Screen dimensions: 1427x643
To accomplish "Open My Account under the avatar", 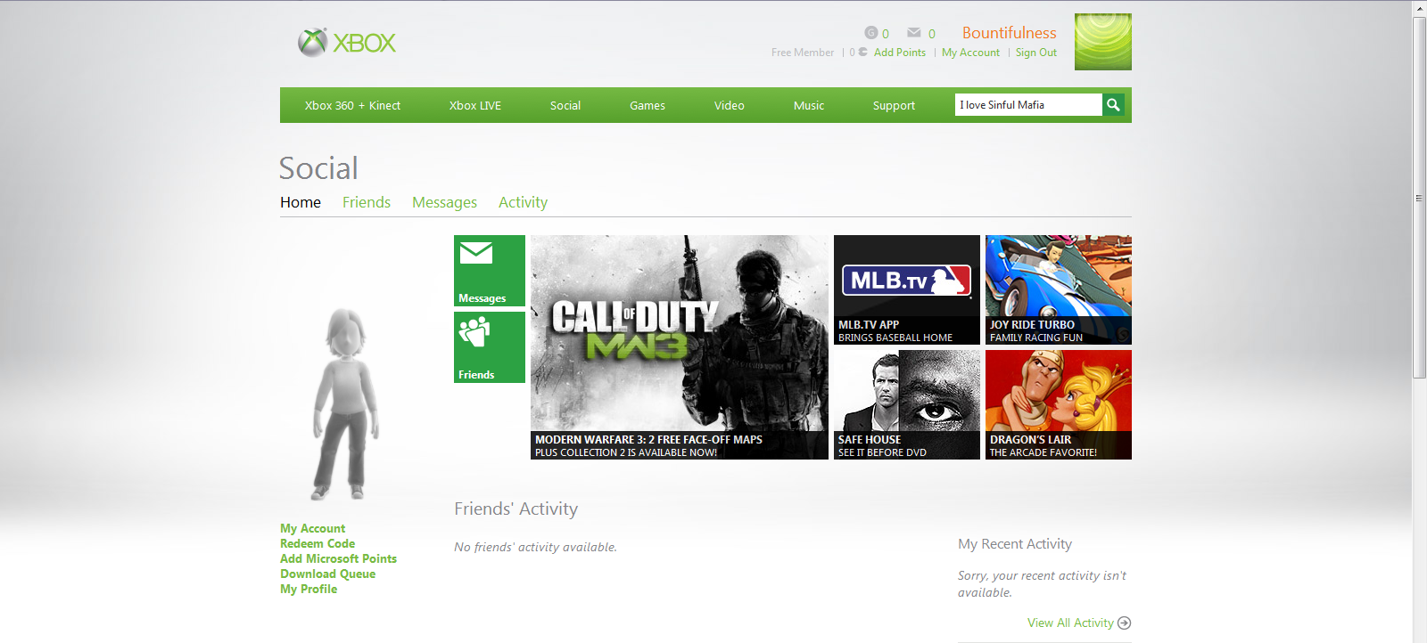I will click(312, 528).
